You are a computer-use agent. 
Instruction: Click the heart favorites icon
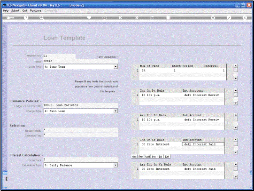pyautogui.click(x=89, y=17)
